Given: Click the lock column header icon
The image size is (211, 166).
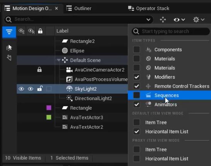Looking at the screenshot, I should coord(40,31).
